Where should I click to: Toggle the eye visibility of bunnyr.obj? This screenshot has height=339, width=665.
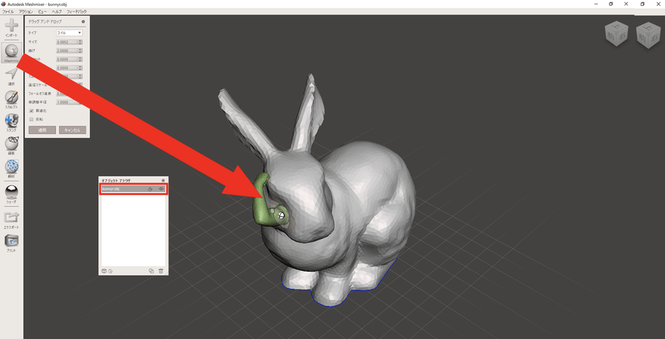click(161, 189)
